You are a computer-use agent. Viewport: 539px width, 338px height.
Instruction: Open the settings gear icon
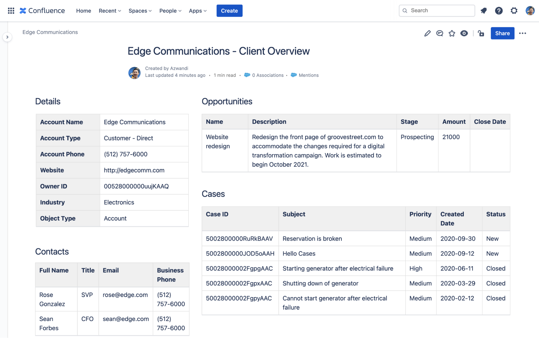[514, 11]
